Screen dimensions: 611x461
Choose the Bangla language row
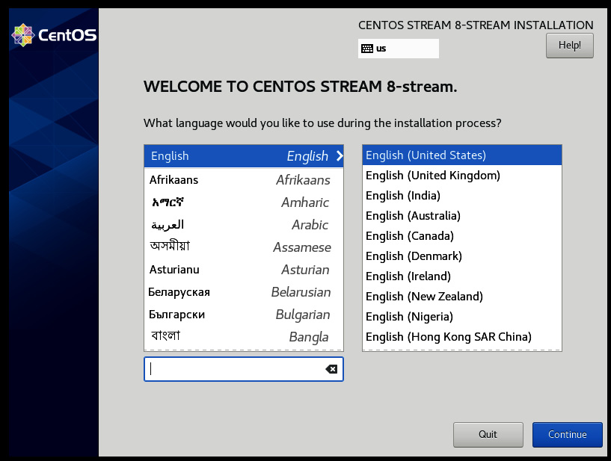click(x=244, y=337)
